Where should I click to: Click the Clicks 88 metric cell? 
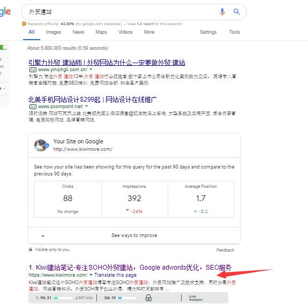click(x=68, y=199)
